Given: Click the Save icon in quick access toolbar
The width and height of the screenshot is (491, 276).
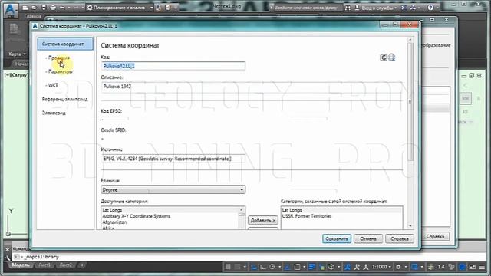Looking at the screenshot, I should point(44,8).
